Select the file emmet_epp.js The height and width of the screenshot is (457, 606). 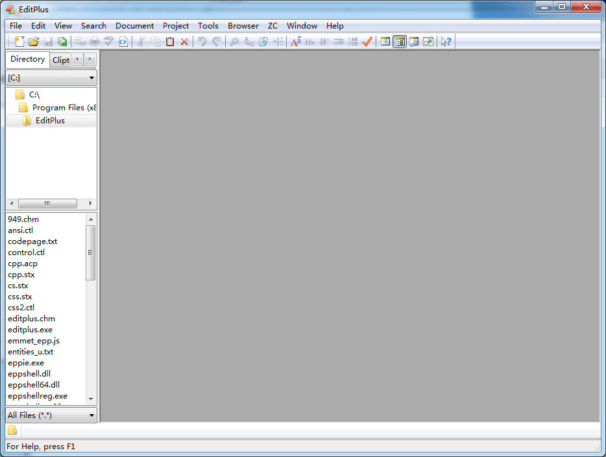pos(34,341)
